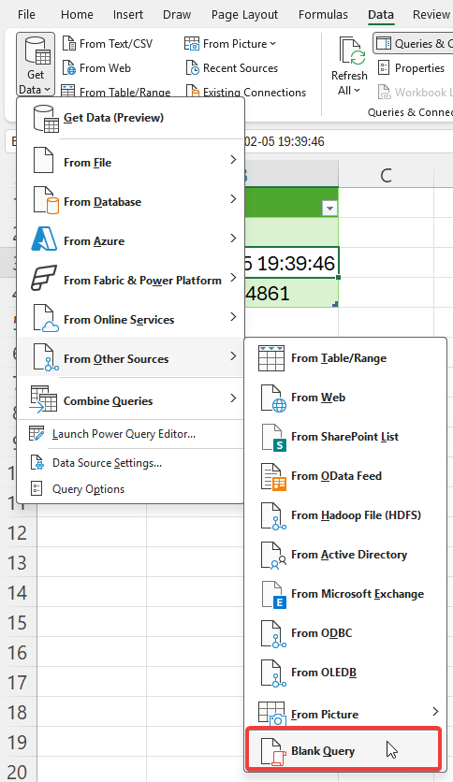The width and height of the screenshot is (453, 782).
Task: Click the Launch Power Query Editor icon
Action: (37, 433)
